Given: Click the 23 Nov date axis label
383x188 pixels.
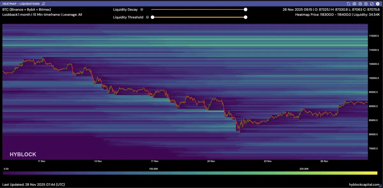Looking at the screenshot, I should (x=267, y=161).
